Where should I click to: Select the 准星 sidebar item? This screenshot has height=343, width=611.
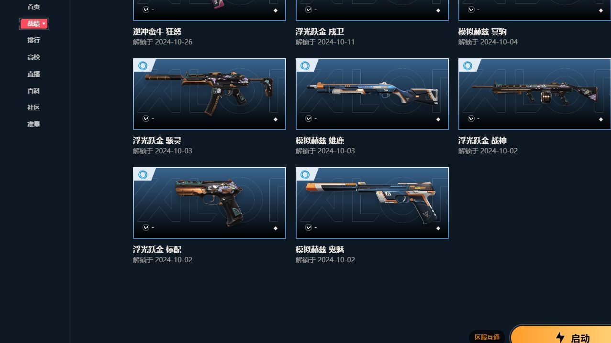click(33, 124)
